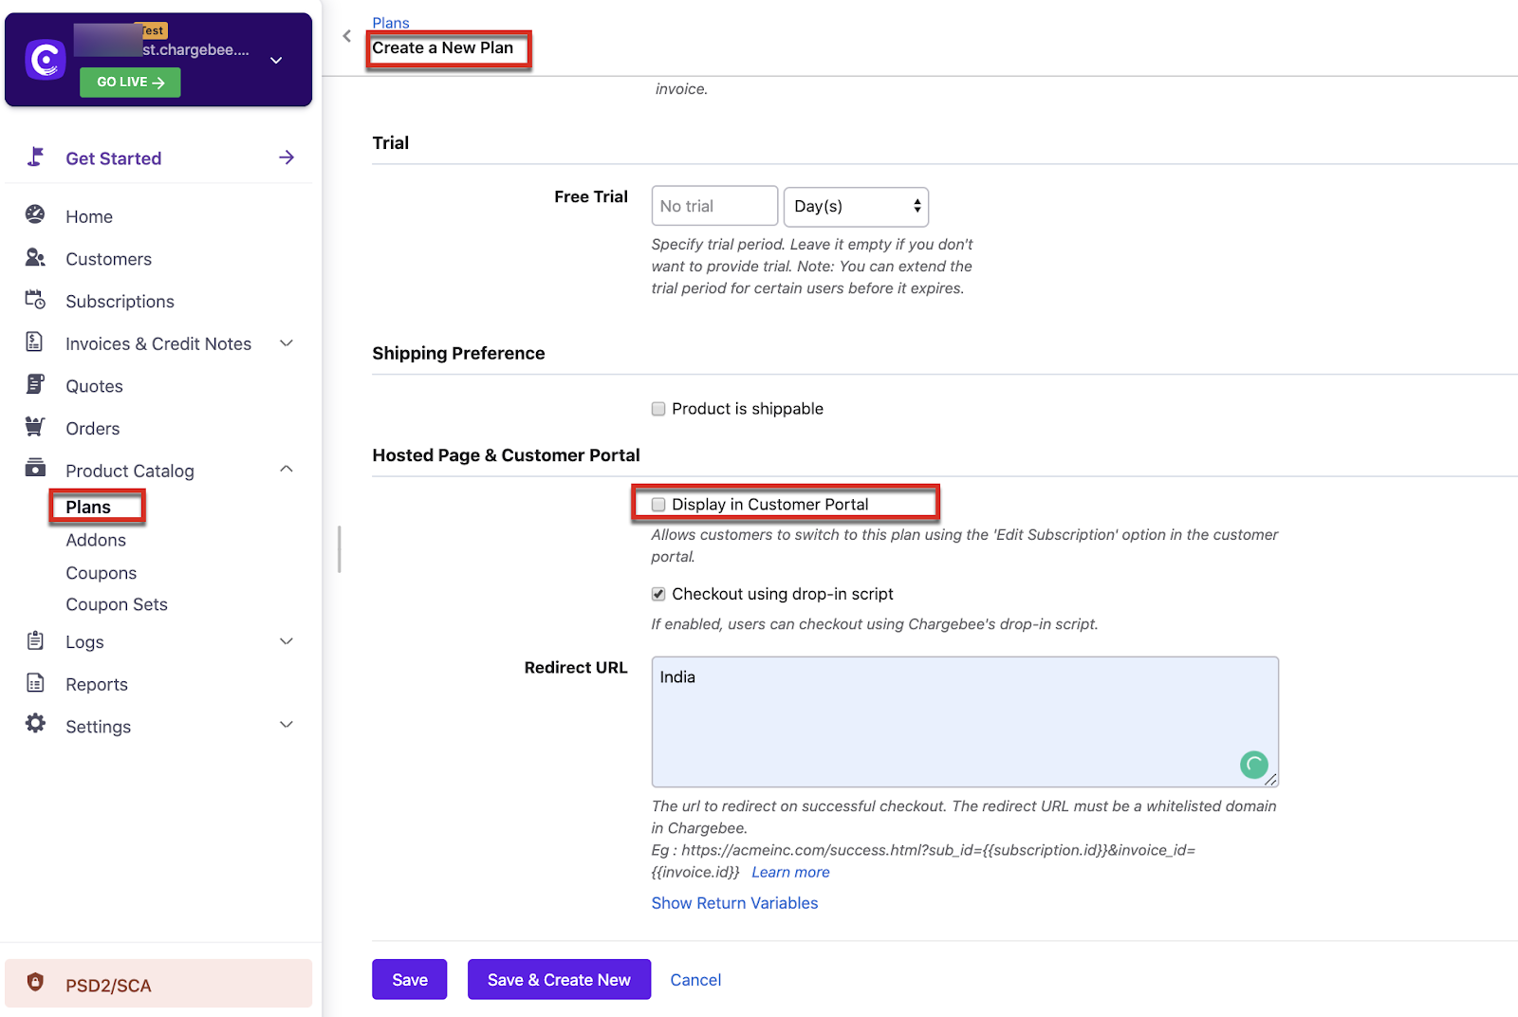
Task: Click the Free Trial input field
Action: click(x=714, y=206)
